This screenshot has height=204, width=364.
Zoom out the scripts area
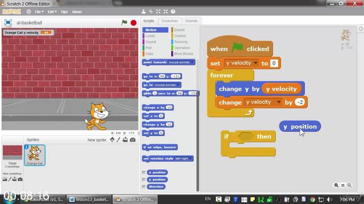pyautogui.click(x=336, y=185)
